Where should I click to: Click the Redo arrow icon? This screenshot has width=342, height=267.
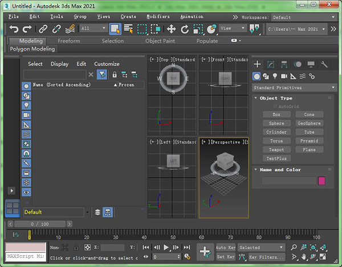click(27, 28)
